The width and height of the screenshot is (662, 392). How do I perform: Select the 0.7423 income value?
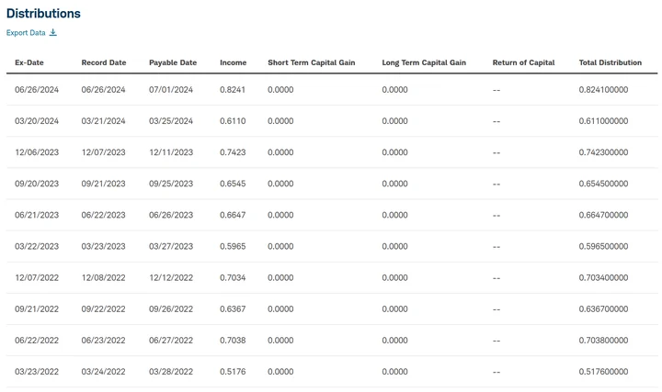pos(233,152)
